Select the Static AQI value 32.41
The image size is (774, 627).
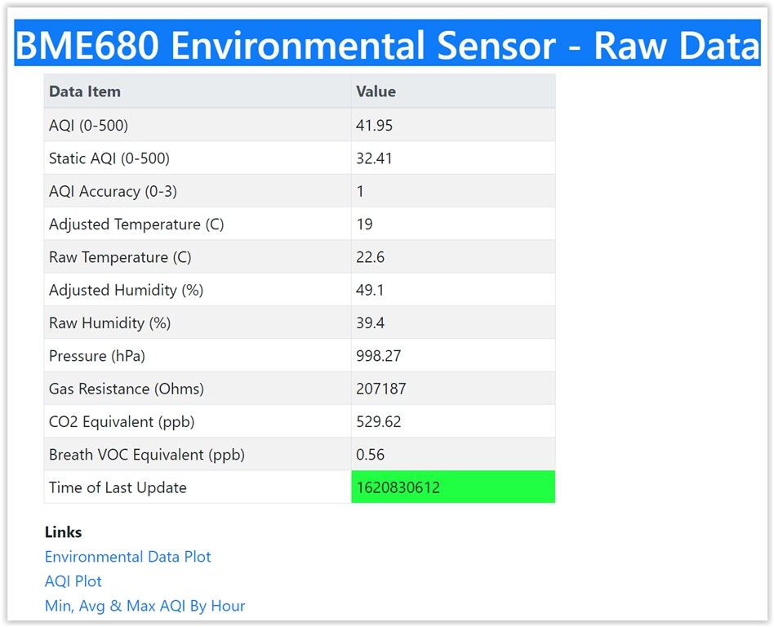click(374, 158)
